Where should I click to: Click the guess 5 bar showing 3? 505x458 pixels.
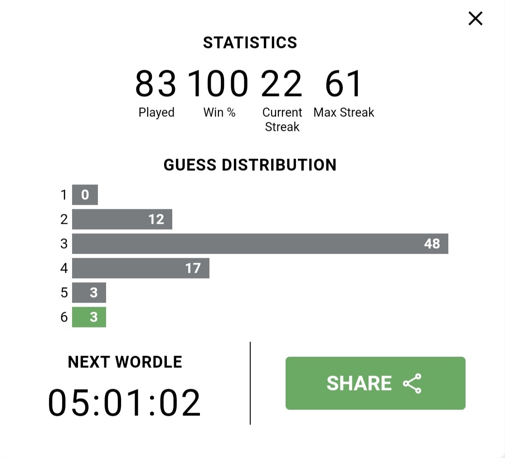click(89, 293)
